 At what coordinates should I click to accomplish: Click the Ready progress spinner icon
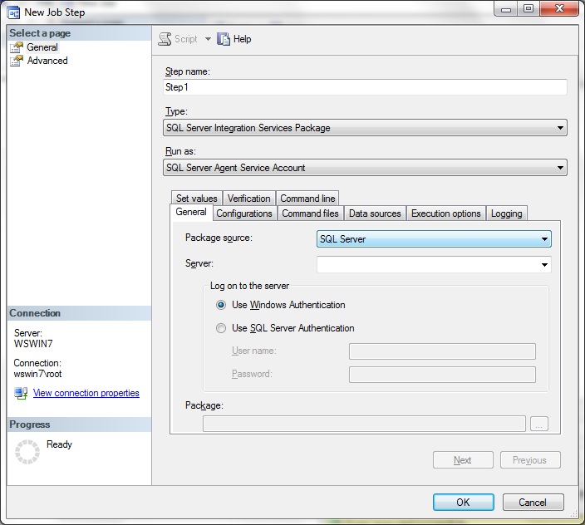coord(27,452)
